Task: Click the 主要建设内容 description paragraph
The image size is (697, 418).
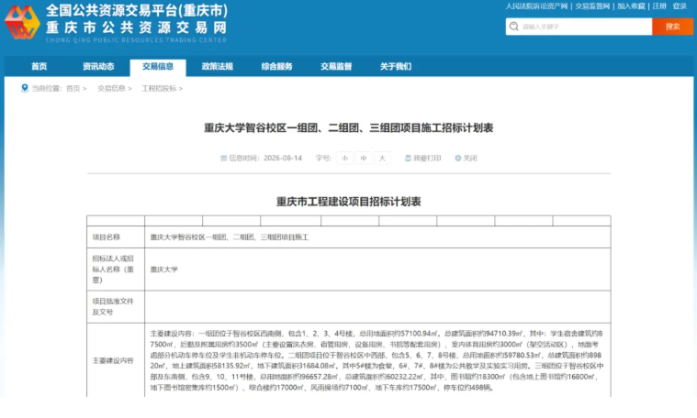Action: [377, 360]
